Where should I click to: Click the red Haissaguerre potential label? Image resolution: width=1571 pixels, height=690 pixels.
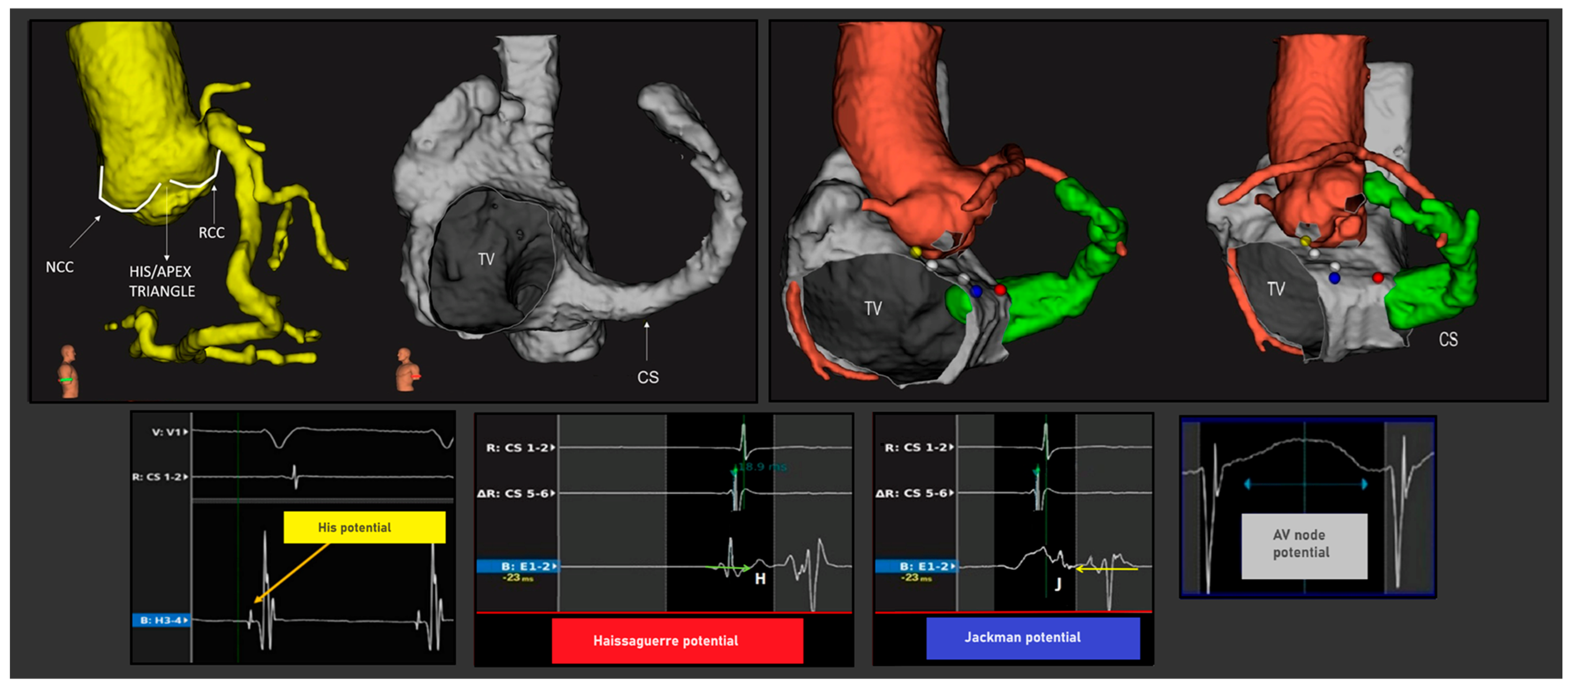677,641
